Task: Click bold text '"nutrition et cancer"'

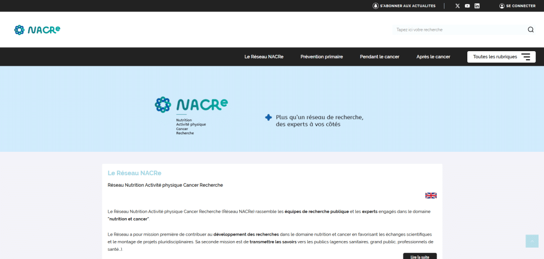Action: point(128,219)
